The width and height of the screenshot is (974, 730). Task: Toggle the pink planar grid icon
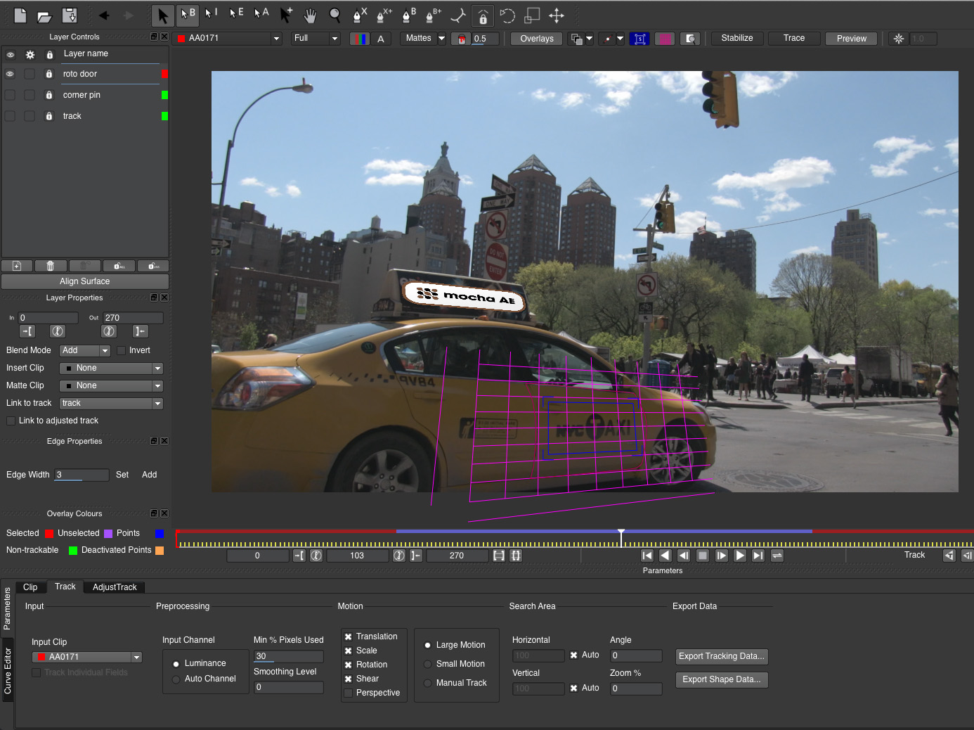coord(664,39)
